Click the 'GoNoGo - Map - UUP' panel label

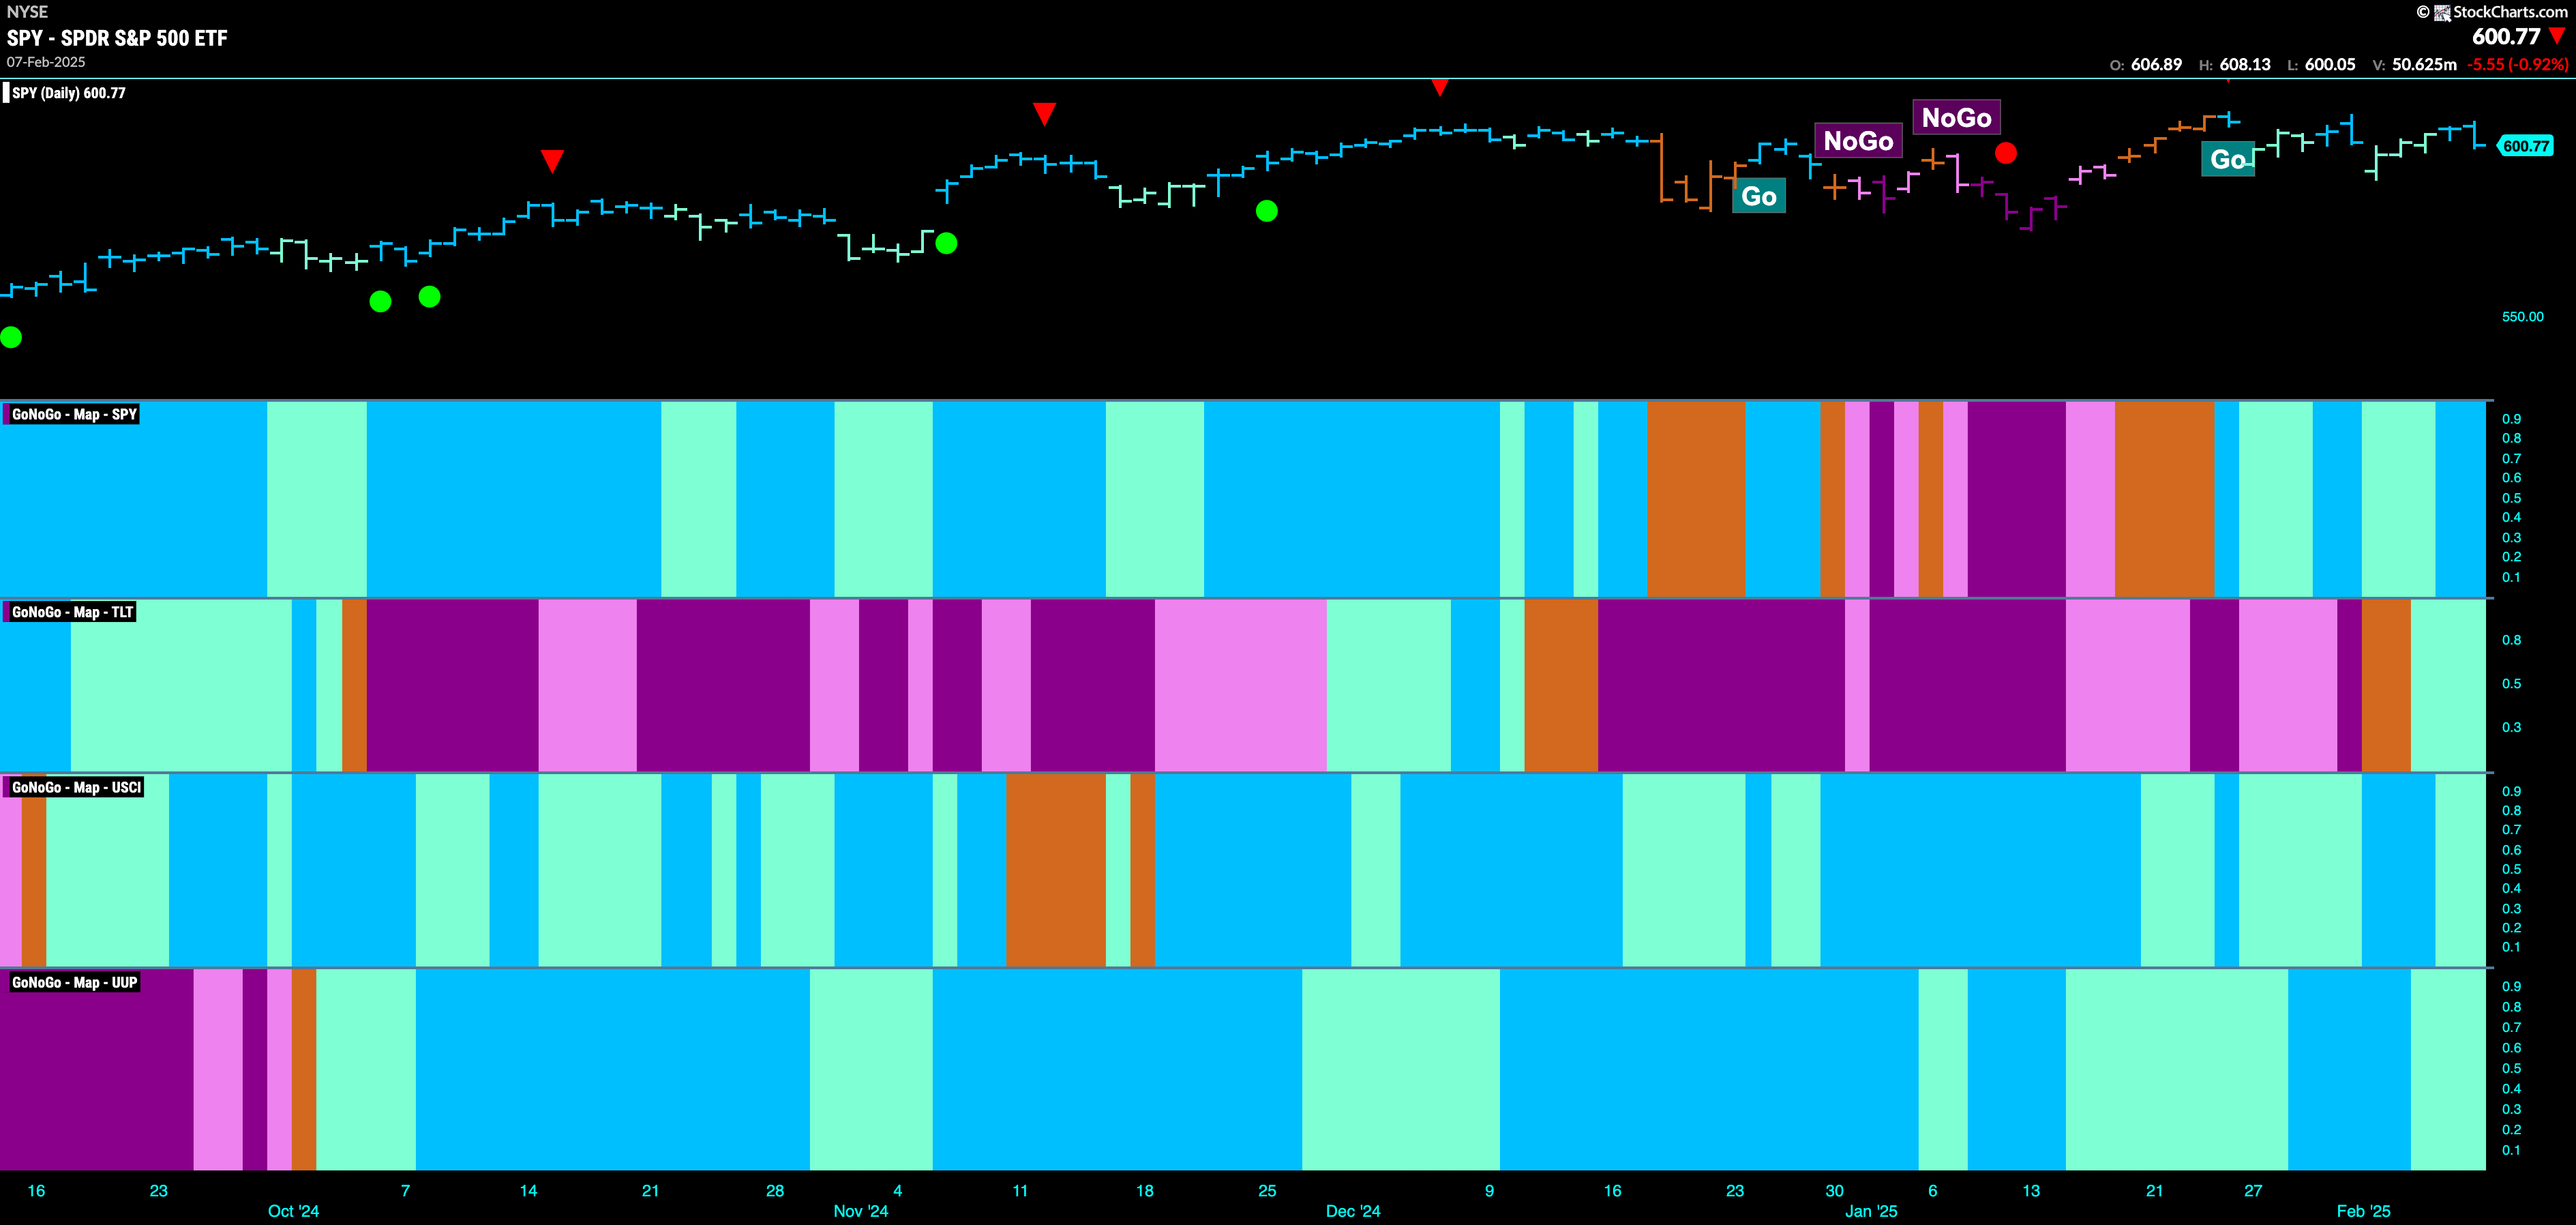(x=74, y=982)
